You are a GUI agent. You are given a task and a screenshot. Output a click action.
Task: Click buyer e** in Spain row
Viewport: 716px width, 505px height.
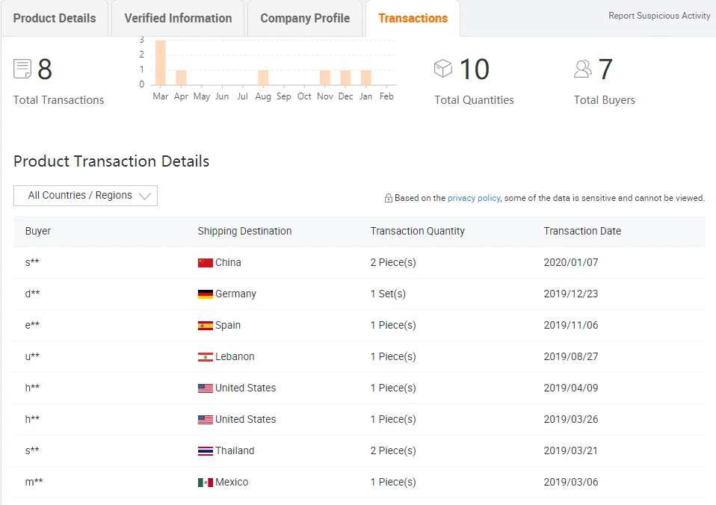click(32, 325)
